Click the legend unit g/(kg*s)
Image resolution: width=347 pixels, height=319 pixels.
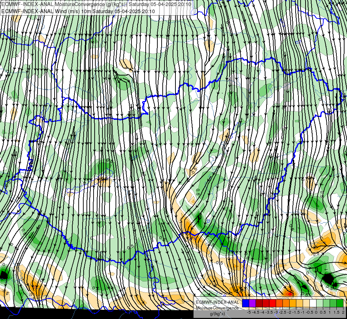point(218,314)
